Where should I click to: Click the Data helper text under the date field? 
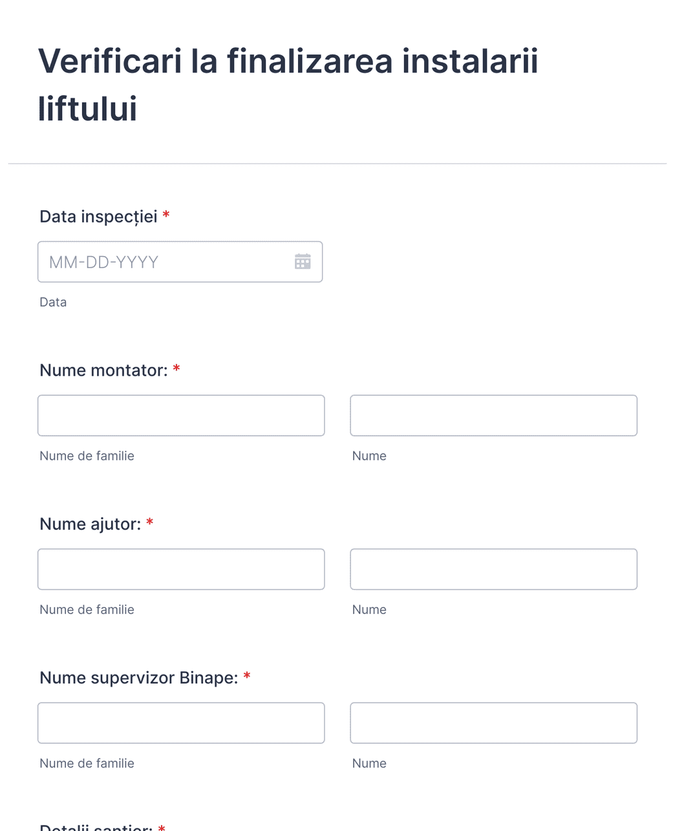click(53, 302)
